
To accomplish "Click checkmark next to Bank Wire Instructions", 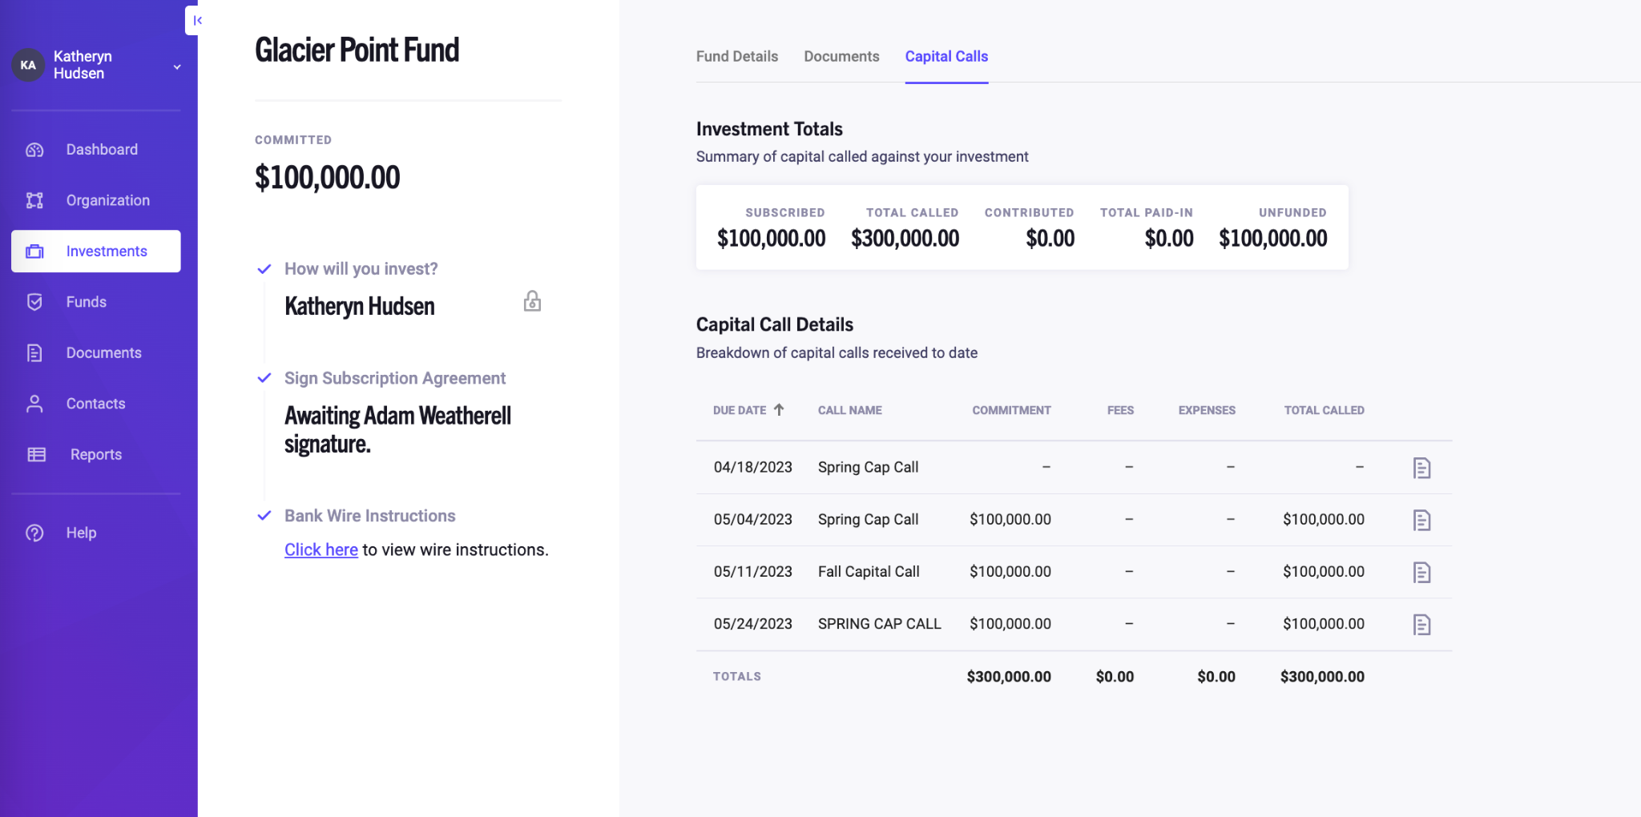I will click(264, 516).
